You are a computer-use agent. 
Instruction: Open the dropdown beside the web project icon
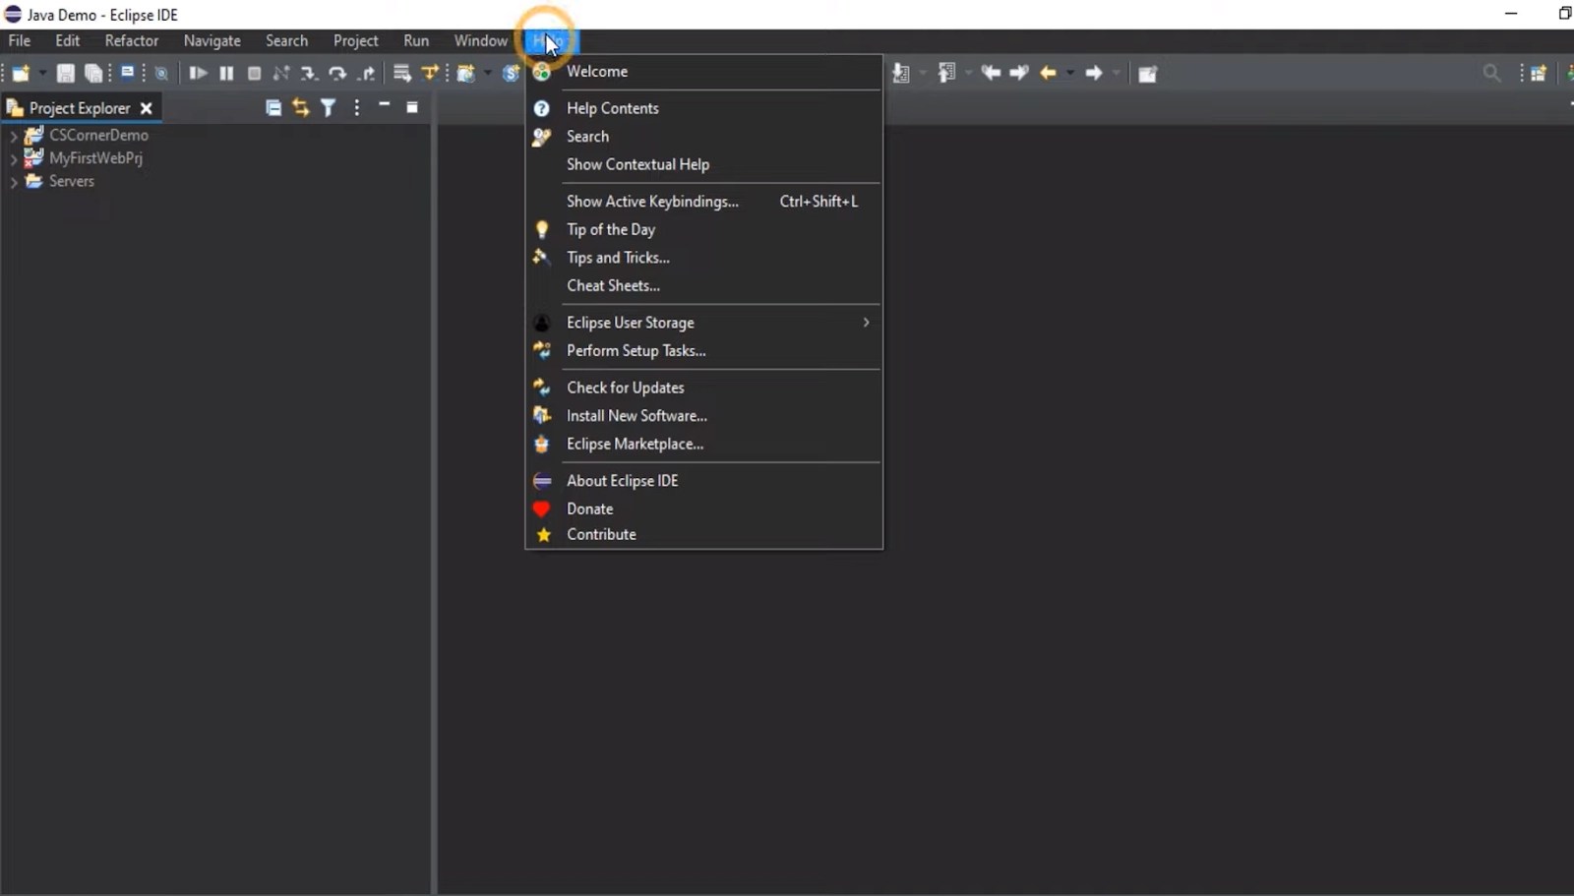pos(488,73)
